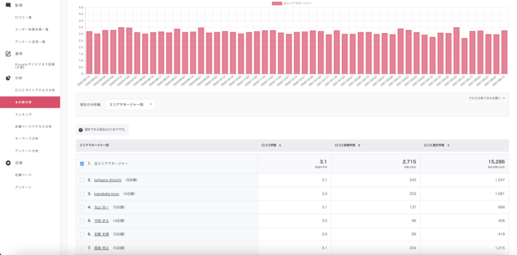Toggle 全エリアマネージャー chart legend swatch

(x=277, y=3)
